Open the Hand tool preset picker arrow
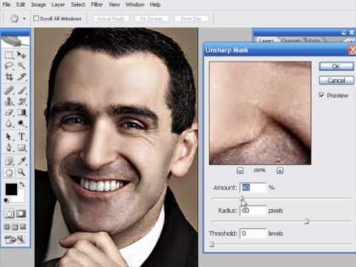Screen dimensions: 356x267 pos(24,19)
